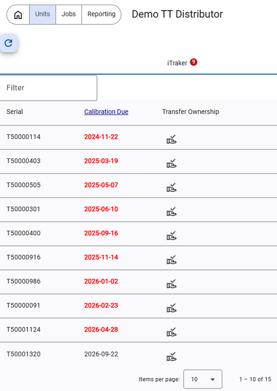Select the Units tab
Viewport: 277px width, 391px height.
(42, 14)
